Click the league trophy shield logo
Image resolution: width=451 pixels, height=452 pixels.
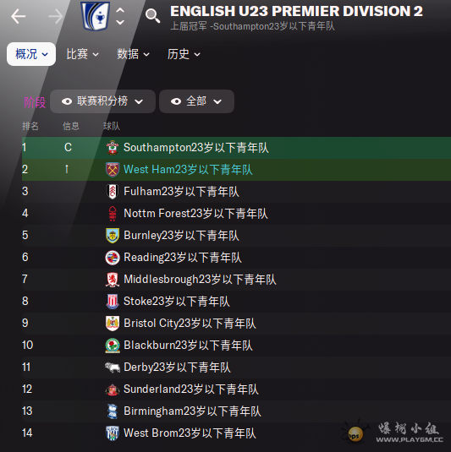coord(96,16)
